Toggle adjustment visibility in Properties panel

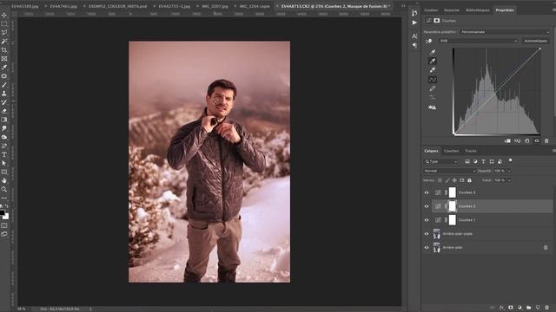point(537,140)
